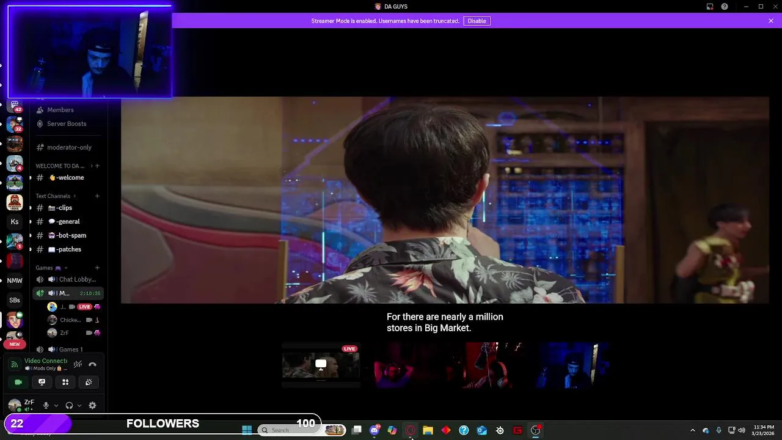Open the volume control in system tray
The height and width of the screenshot is (440, 782).
pos(742,430)
